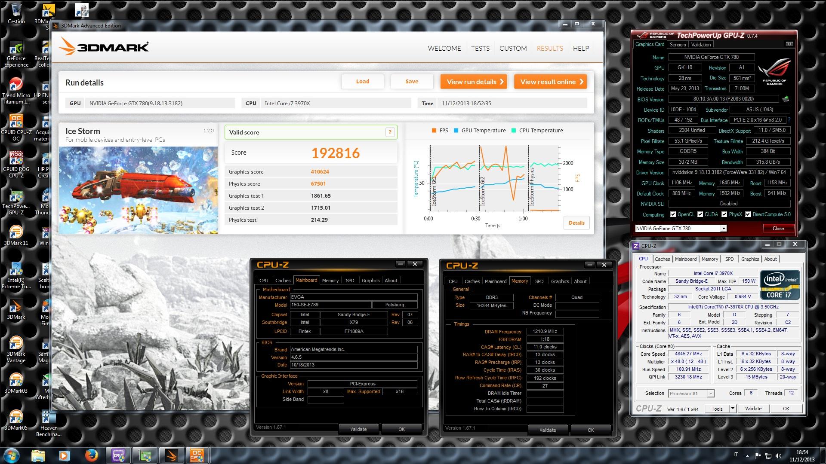Launch Firefox from the taskbar
This screenshot has width=826, height=464.
[x=91, y=455]
